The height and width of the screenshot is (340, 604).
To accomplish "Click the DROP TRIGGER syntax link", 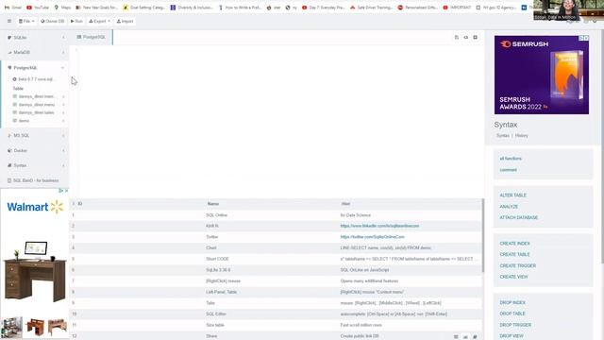I will tap(515, 325).
